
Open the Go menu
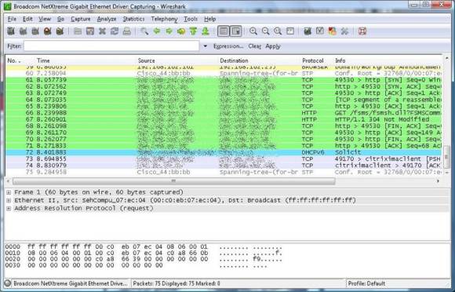60,19
